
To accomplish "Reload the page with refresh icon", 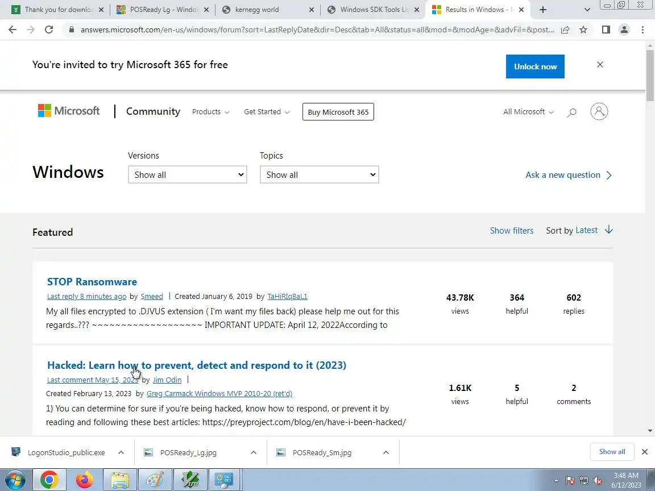I will (x=49, y=29).
